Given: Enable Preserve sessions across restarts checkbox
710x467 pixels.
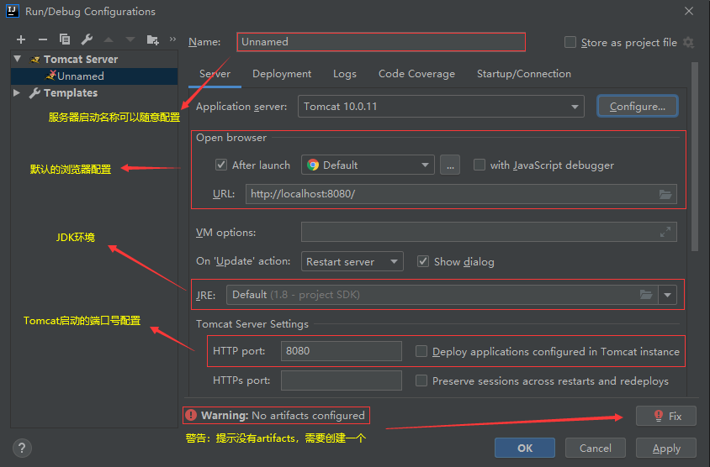Looking at the screenshot, I should (x=421, y=380).
